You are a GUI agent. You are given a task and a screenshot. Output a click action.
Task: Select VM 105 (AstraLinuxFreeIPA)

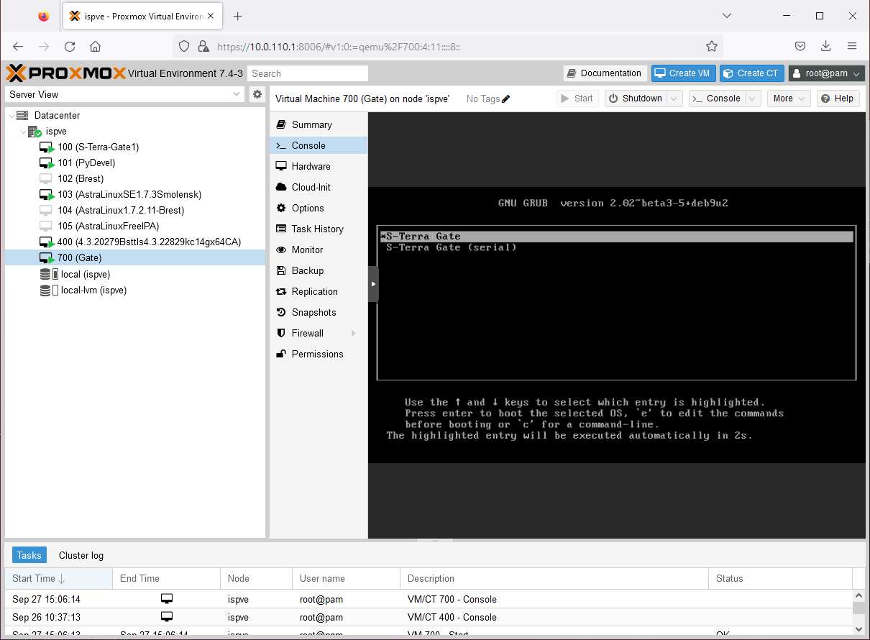(108, 226)
